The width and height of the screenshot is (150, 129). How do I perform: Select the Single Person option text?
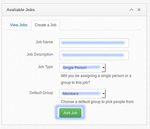pos(75,68)
